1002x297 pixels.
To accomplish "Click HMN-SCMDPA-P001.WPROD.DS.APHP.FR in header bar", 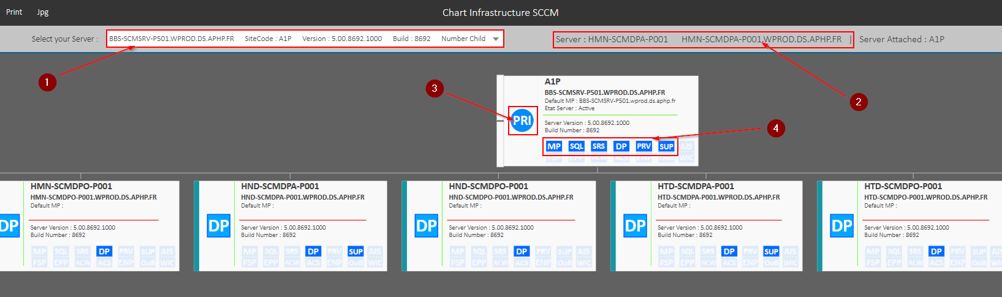I will coord(762,39).
